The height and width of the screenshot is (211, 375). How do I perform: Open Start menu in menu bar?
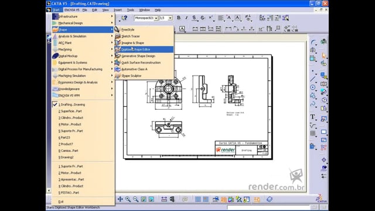[56, 10]
